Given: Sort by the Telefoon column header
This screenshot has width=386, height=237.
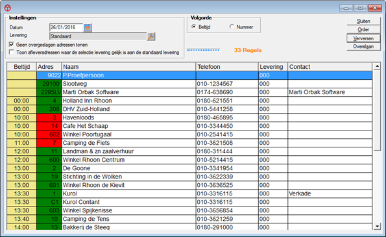Looking at the screenshot, I should (x=227, y=67).
